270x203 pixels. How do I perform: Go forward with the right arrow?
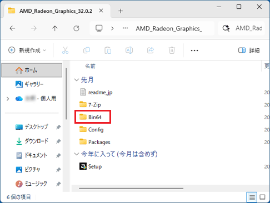click(34, 28)
